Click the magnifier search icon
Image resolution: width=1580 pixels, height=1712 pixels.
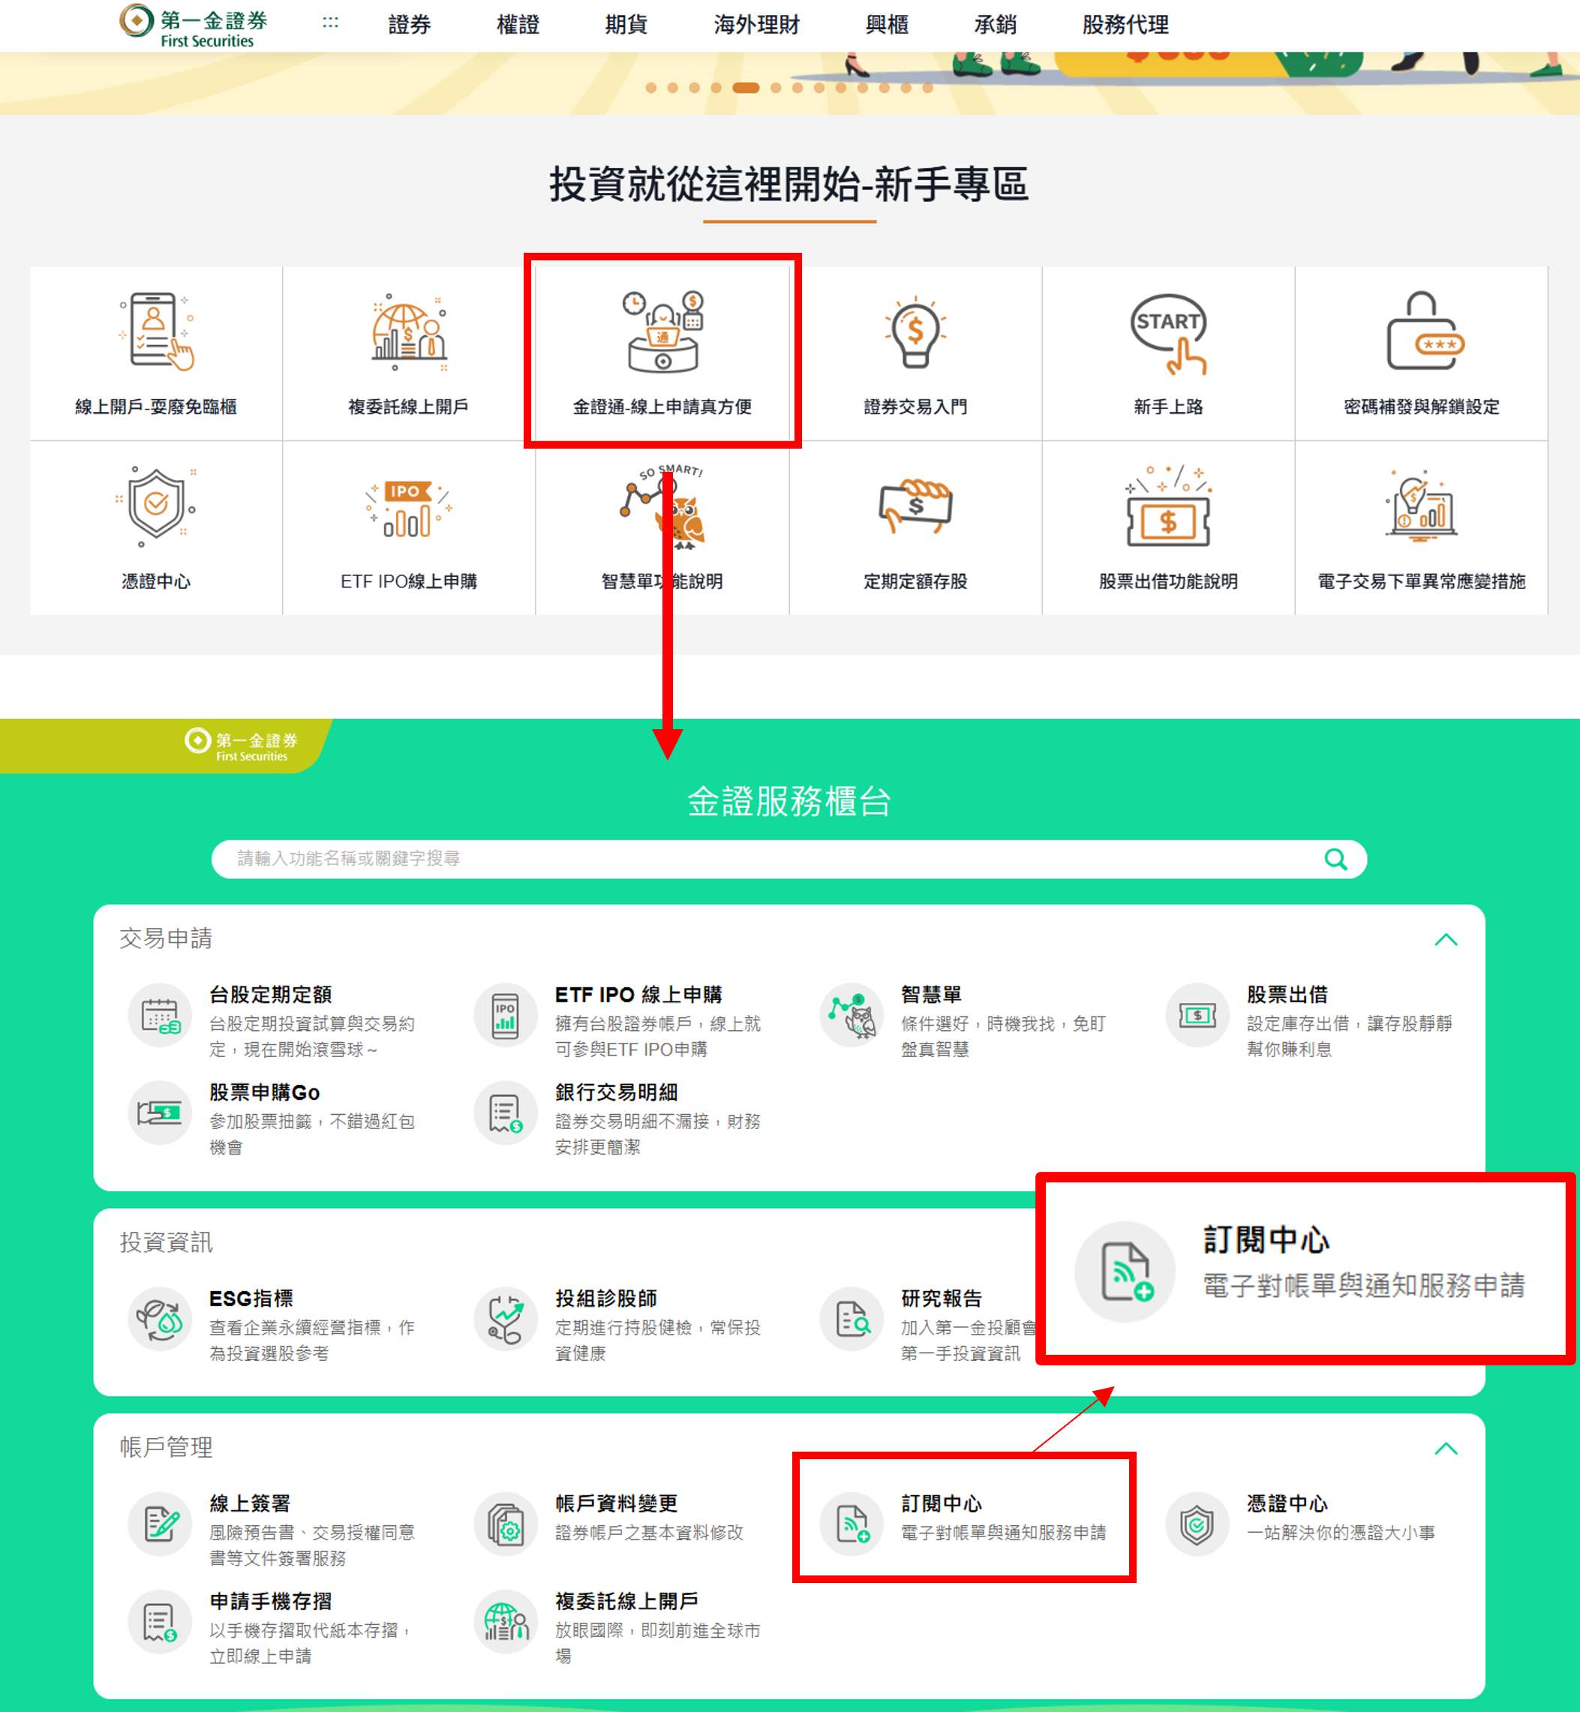click(x=1335, y=858)
